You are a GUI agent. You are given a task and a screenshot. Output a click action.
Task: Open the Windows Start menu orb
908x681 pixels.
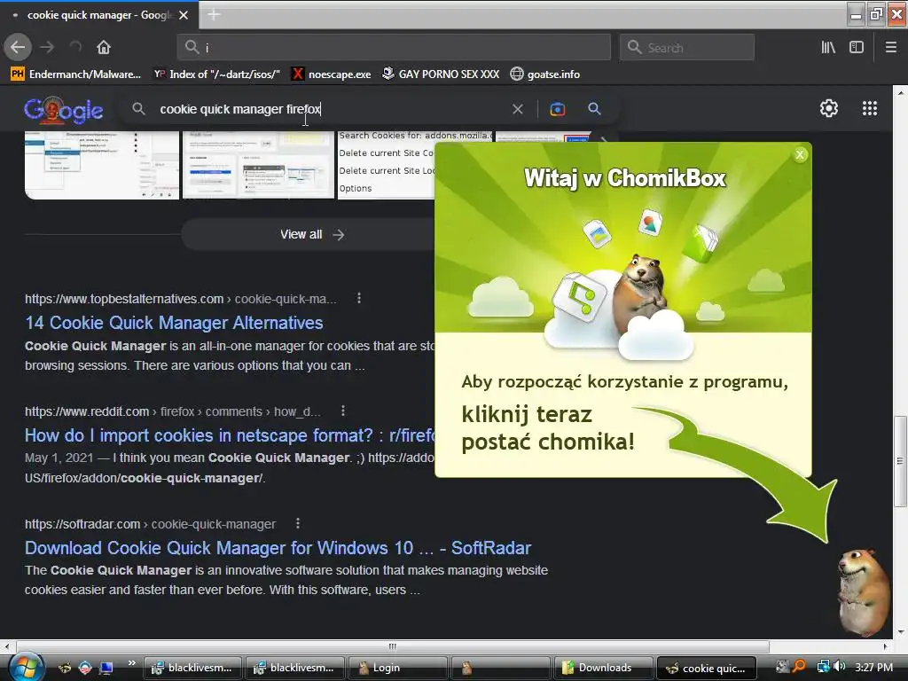pyautogui.click(x=26, y=668)
